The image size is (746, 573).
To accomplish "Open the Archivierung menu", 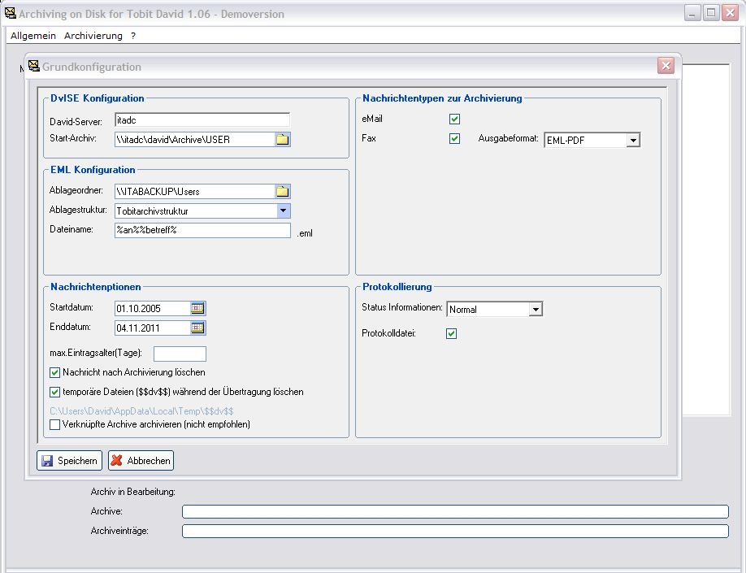I will [93, 36].
